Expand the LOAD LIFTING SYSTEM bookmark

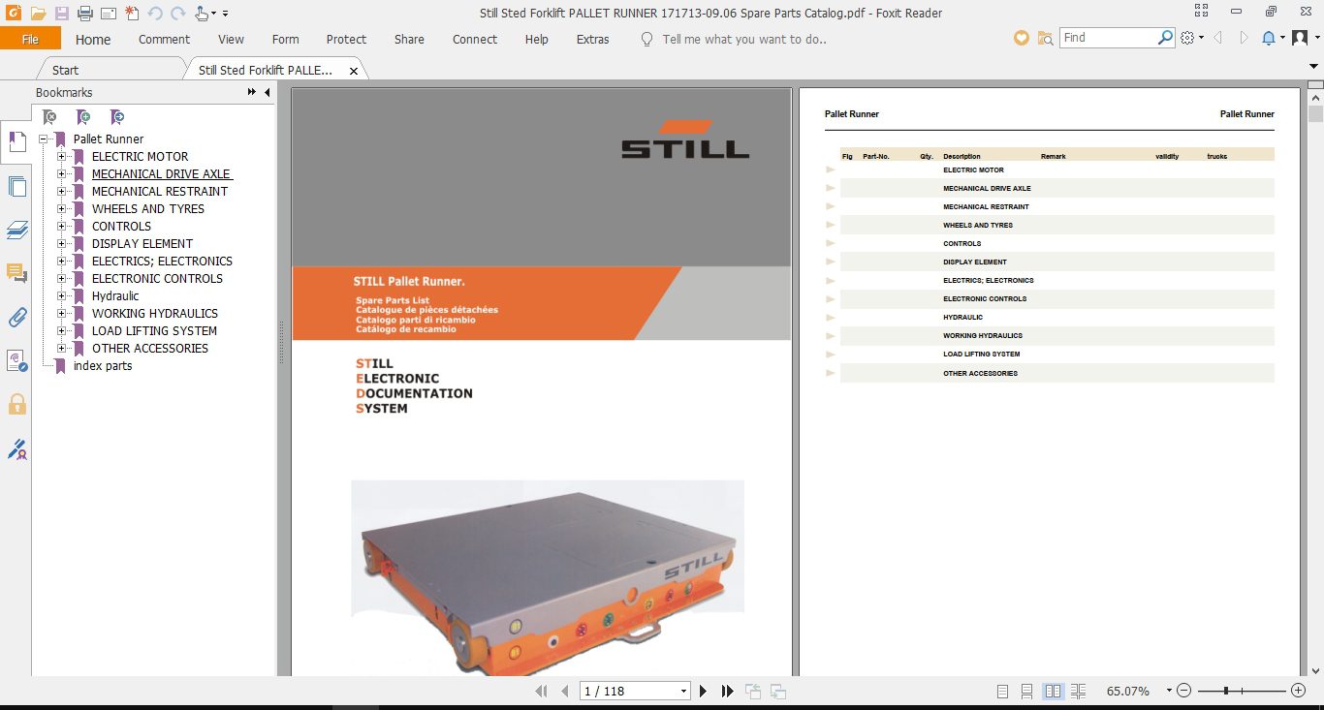(61, 331)
